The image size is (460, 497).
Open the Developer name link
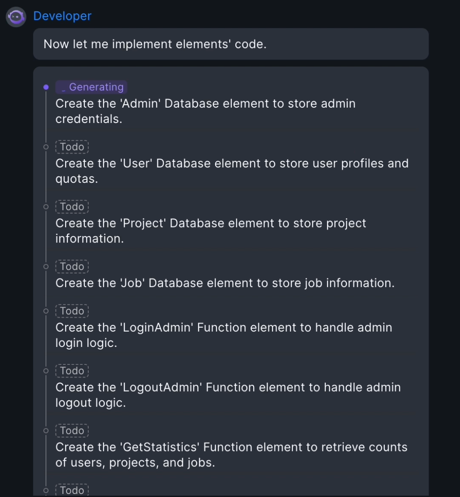(63, 16)
